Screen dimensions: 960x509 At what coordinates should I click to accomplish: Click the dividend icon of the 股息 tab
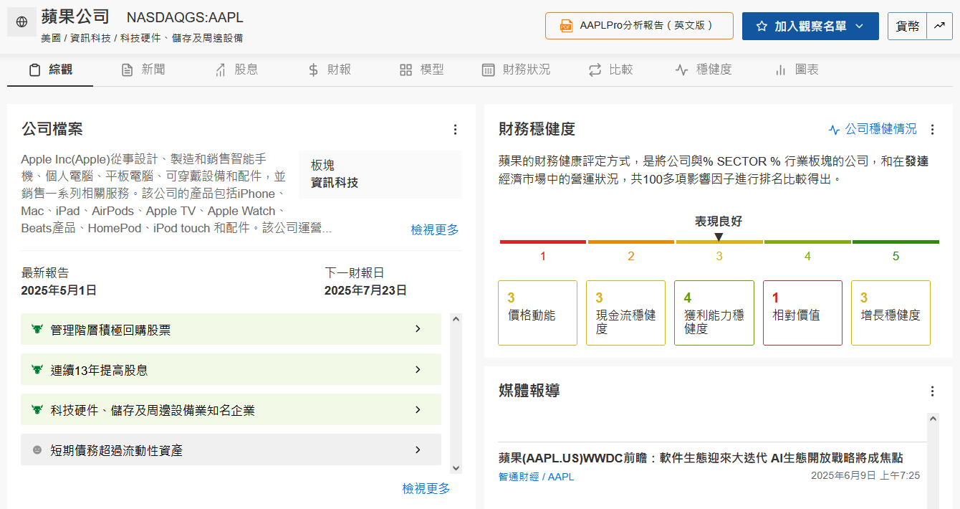(x=220, y=70)
